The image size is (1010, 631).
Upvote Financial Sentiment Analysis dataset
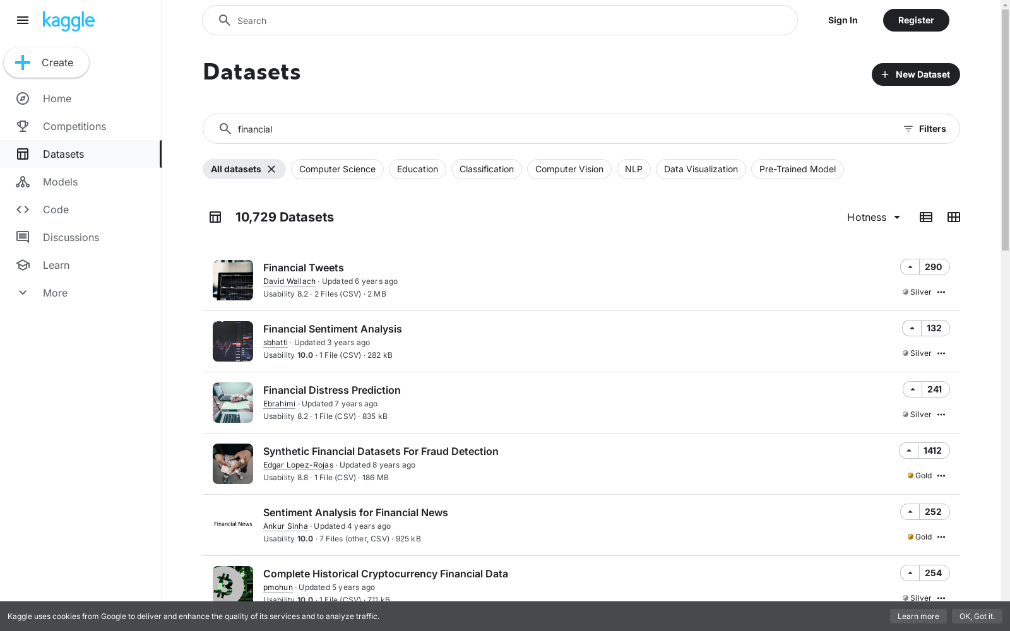pos(912,328)
